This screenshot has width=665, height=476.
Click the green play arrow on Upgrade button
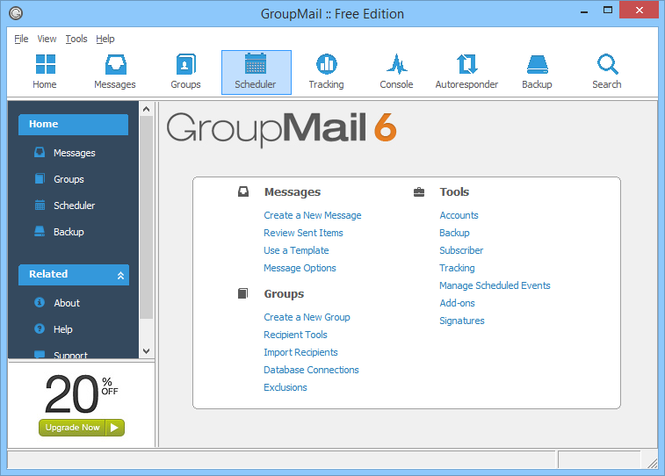pos(114,427)
